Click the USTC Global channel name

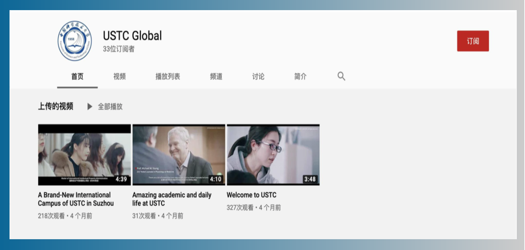tap(132, 36)
